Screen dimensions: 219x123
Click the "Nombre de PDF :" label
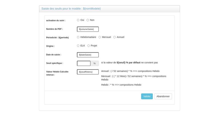[54, 29]
